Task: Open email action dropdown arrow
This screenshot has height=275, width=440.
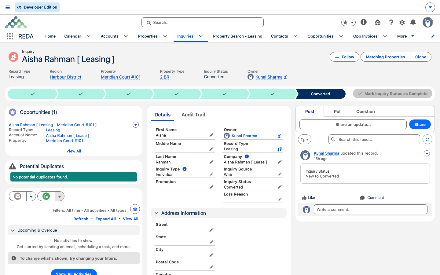Action: pyautogui.click(x=31, y=196)
